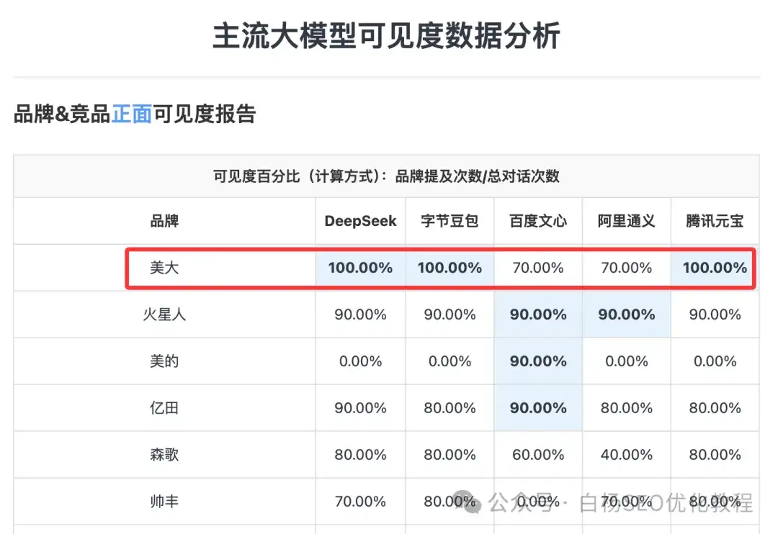The height and width of the screenshot is (534, 778).
Task: Click the blue 正面 link in heading
Action: [132, 114]
